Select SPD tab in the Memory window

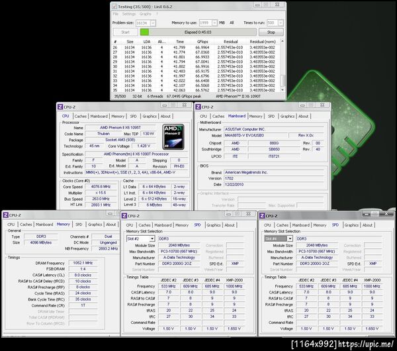click(x=79, y=225)
